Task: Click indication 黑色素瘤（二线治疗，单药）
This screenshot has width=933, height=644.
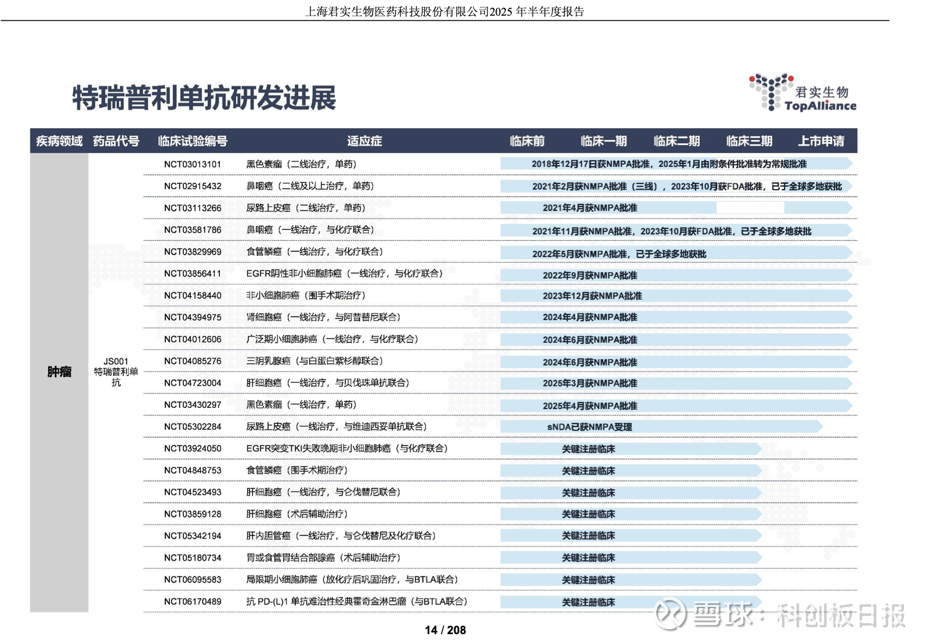Action: 302,164
